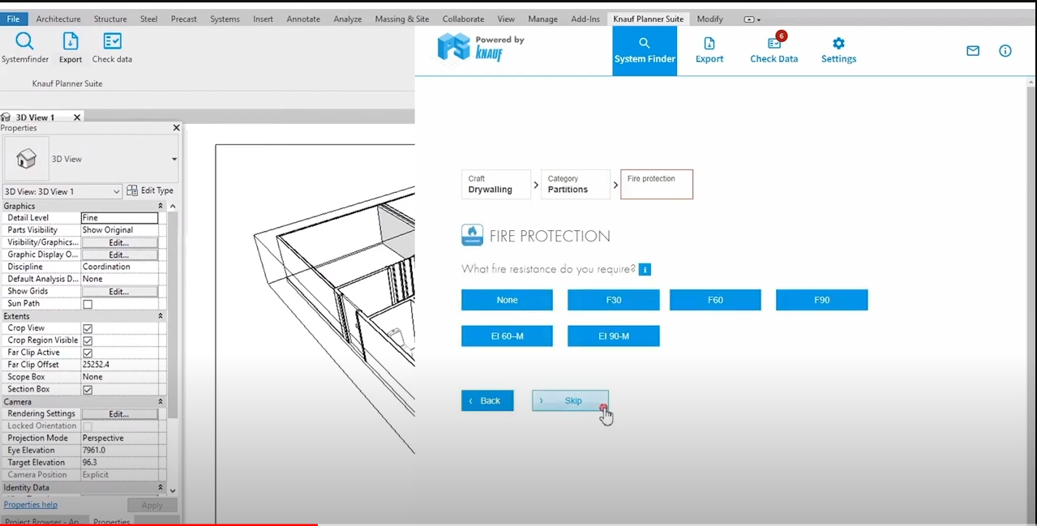Screen dimensions: 1037x526
Task: Uncheck the Crop View checkbox
Action: [88, 328]
